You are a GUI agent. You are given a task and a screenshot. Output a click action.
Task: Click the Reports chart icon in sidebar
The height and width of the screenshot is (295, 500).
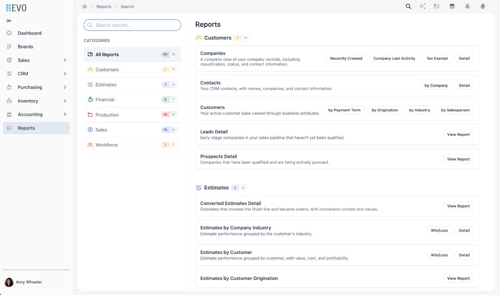[x=9, y=128]
